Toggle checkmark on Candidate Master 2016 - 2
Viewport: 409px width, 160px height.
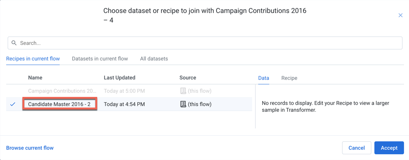[x=13, y=104]
